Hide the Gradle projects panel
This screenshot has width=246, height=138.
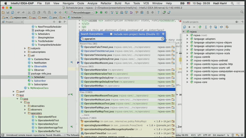point(242,22)
